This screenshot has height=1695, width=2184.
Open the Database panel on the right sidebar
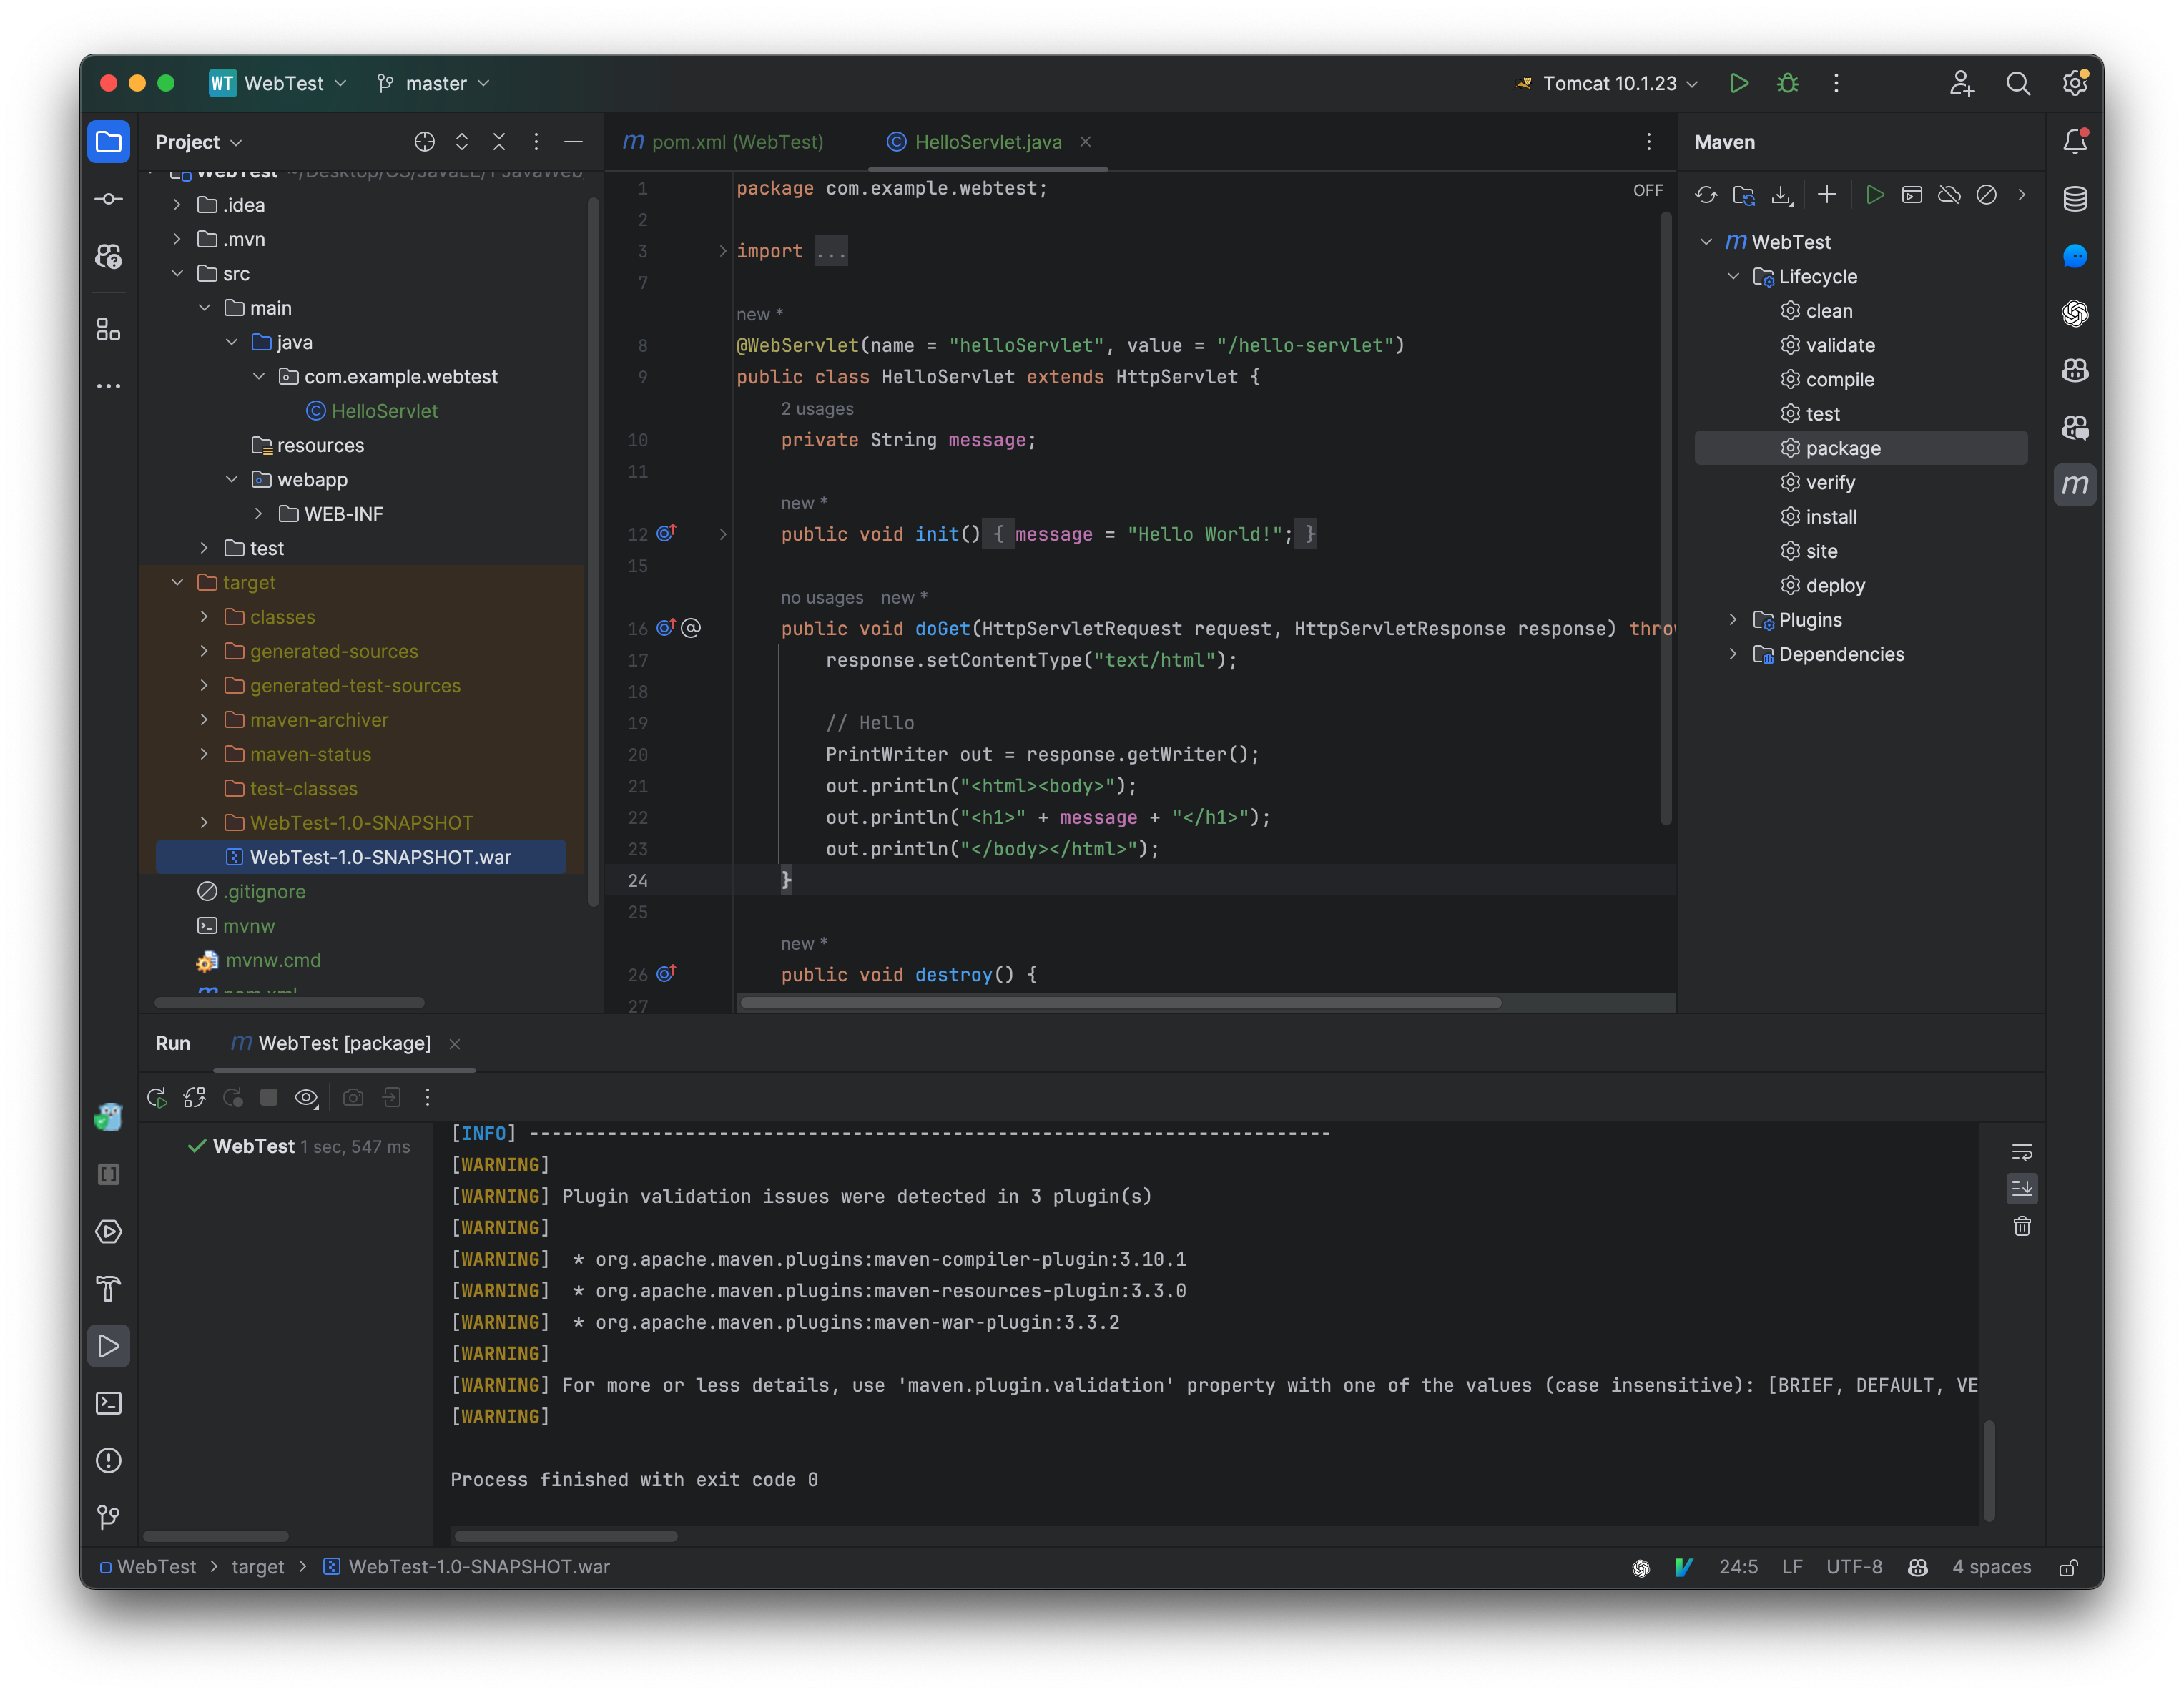2075,198
